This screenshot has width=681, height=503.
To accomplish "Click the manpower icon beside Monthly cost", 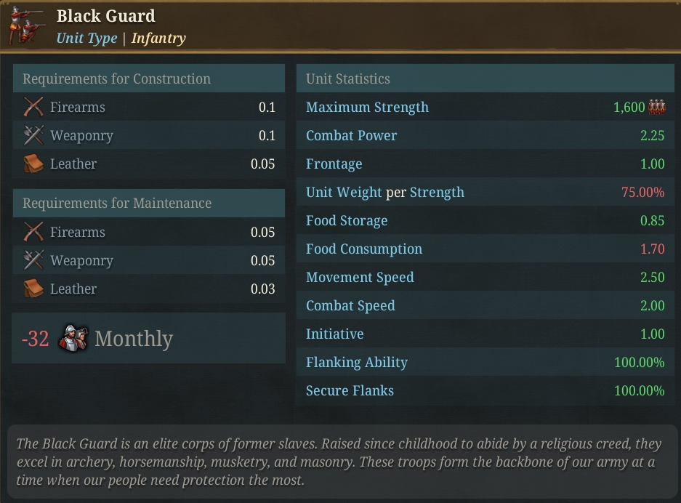I will 73,338.
